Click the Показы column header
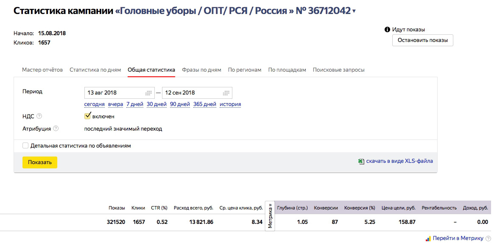This screenshot has width=497, height=243. [x=117, y=208]
